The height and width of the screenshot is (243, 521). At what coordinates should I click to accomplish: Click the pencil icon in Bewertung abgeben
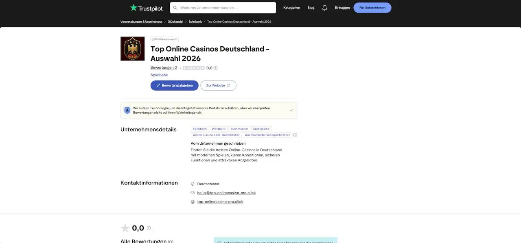tap(158, 85)
